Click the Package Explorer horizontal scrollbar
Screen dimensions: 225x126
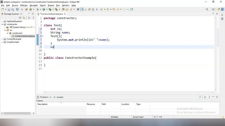[17, 113]
